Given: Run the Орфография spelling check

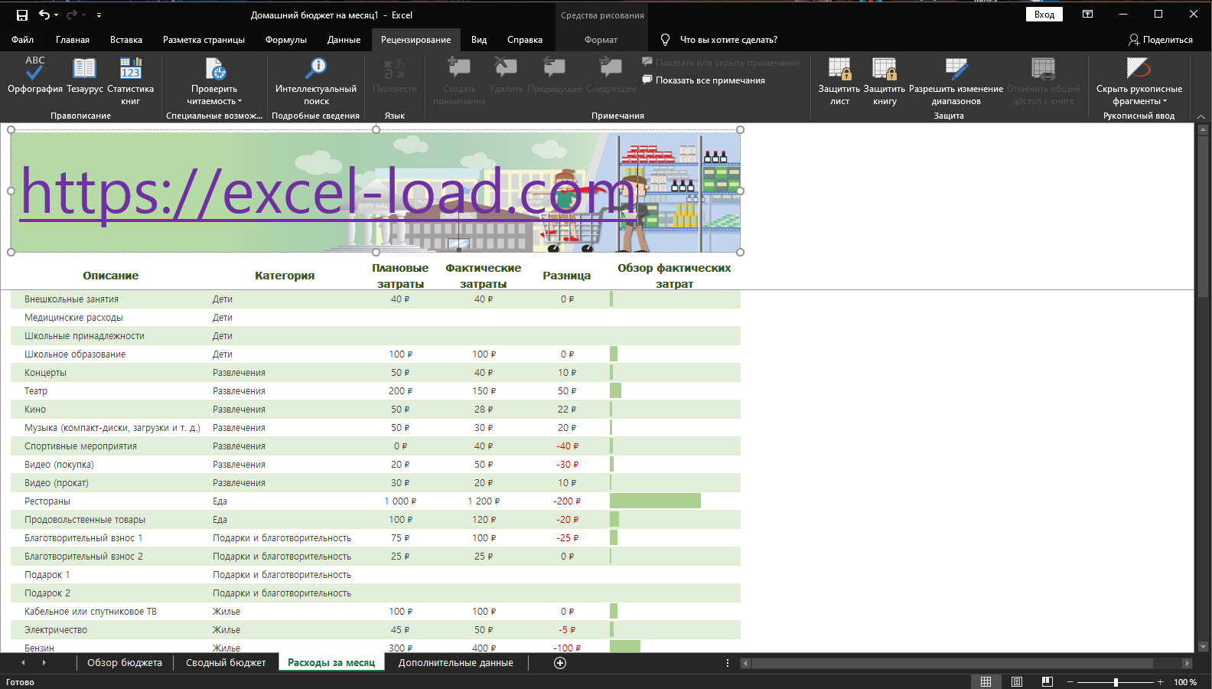Looking at the screenshot, I should click(x=35, y=75).
